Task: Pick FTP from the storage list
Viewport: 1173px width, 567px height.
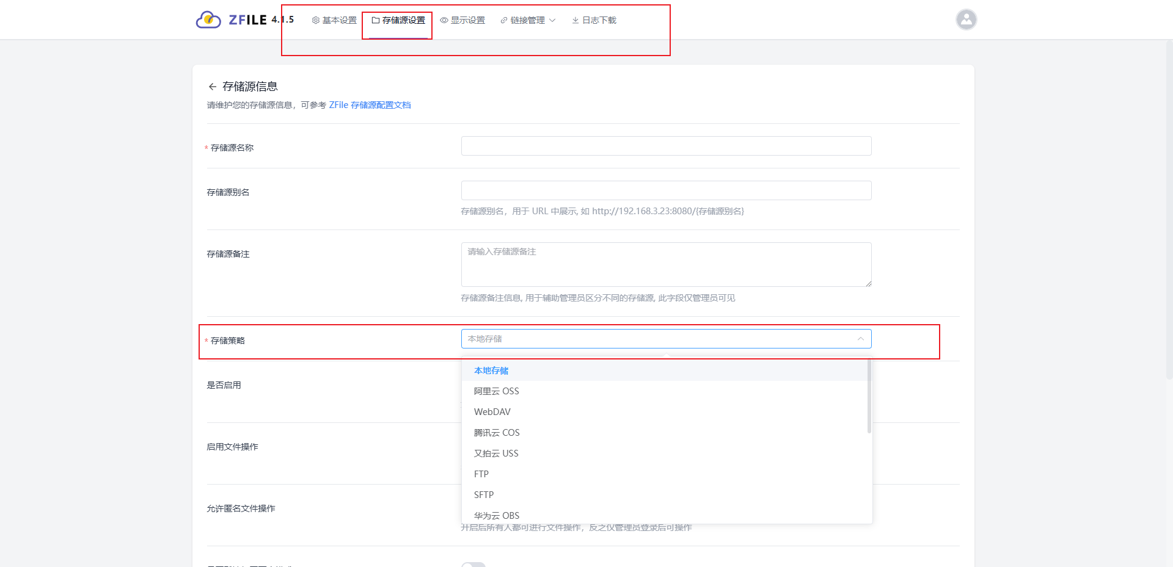Action: coord(665,474)
